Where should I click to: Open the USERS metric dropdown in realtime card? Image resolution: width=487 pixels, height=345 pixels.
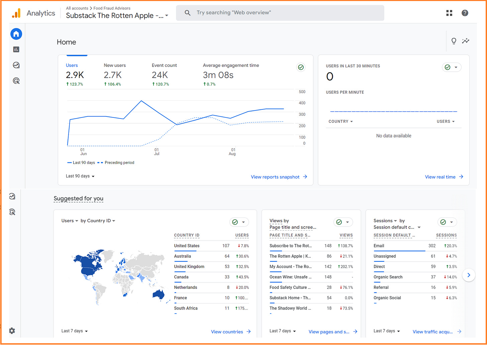pyautogui.click(x=446, y=121)
